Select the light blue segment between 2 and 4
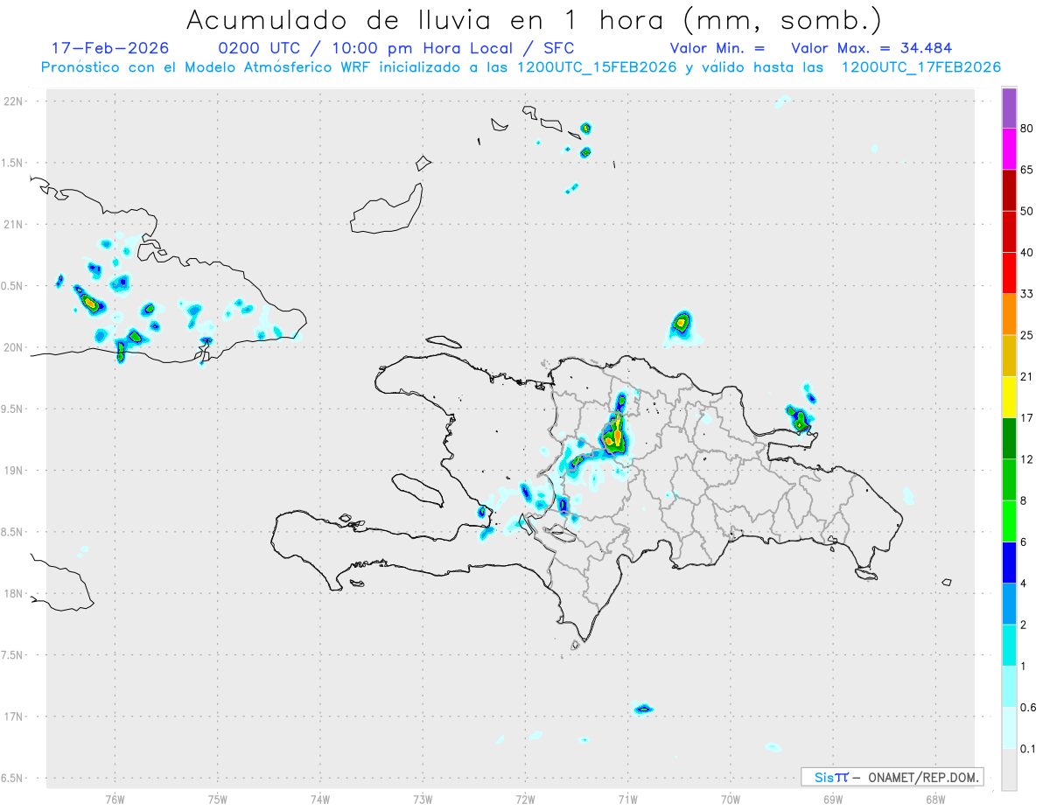This screenshot has width=1050, height=811. [1009, 604]
